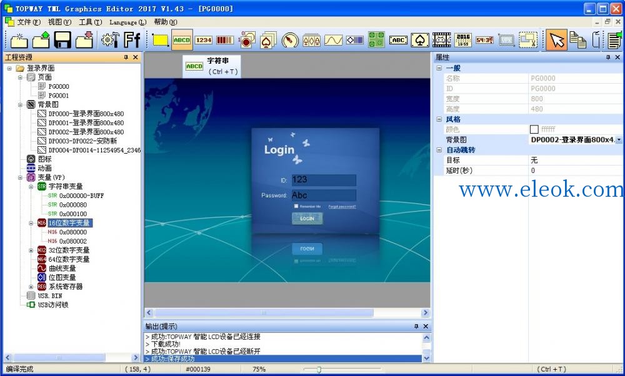The width and height of the screenshot is (625, 376).
Task: Click the copy pages icon in toolbar
Action: pyautogui.click(x=578, y=40)
